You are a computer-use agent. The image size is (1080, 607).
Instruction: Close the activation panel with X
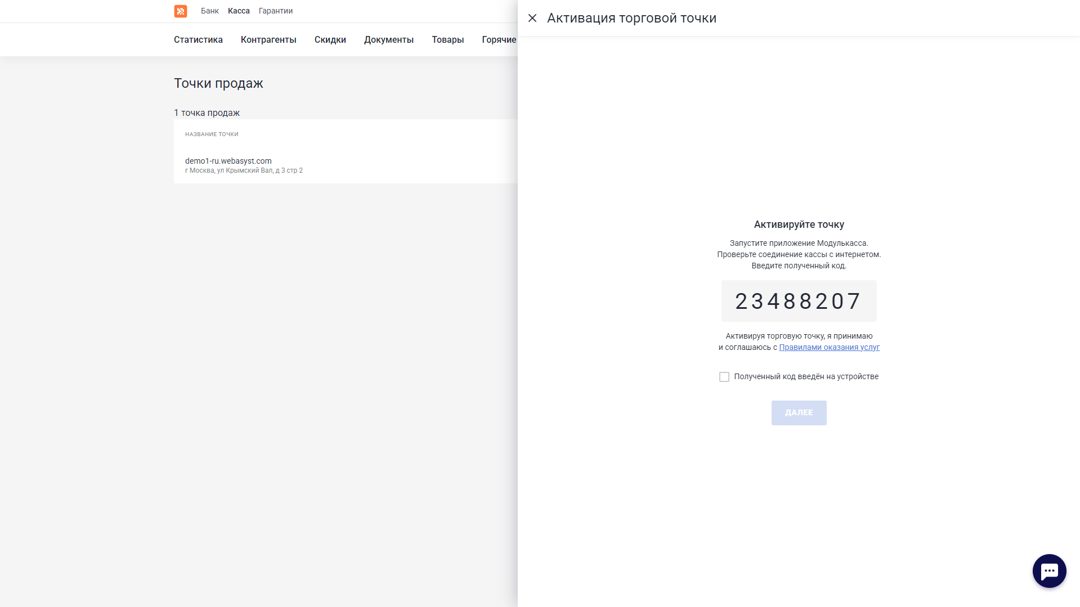(532, 18)
